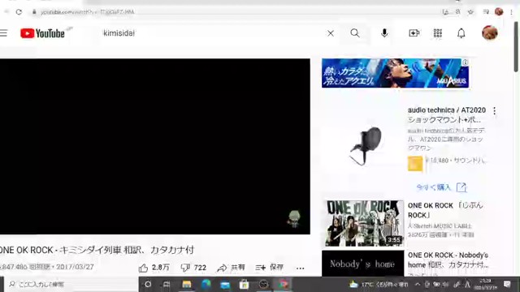Activate voice search microphone icon
520x292 pixels.
click(384, 33)
